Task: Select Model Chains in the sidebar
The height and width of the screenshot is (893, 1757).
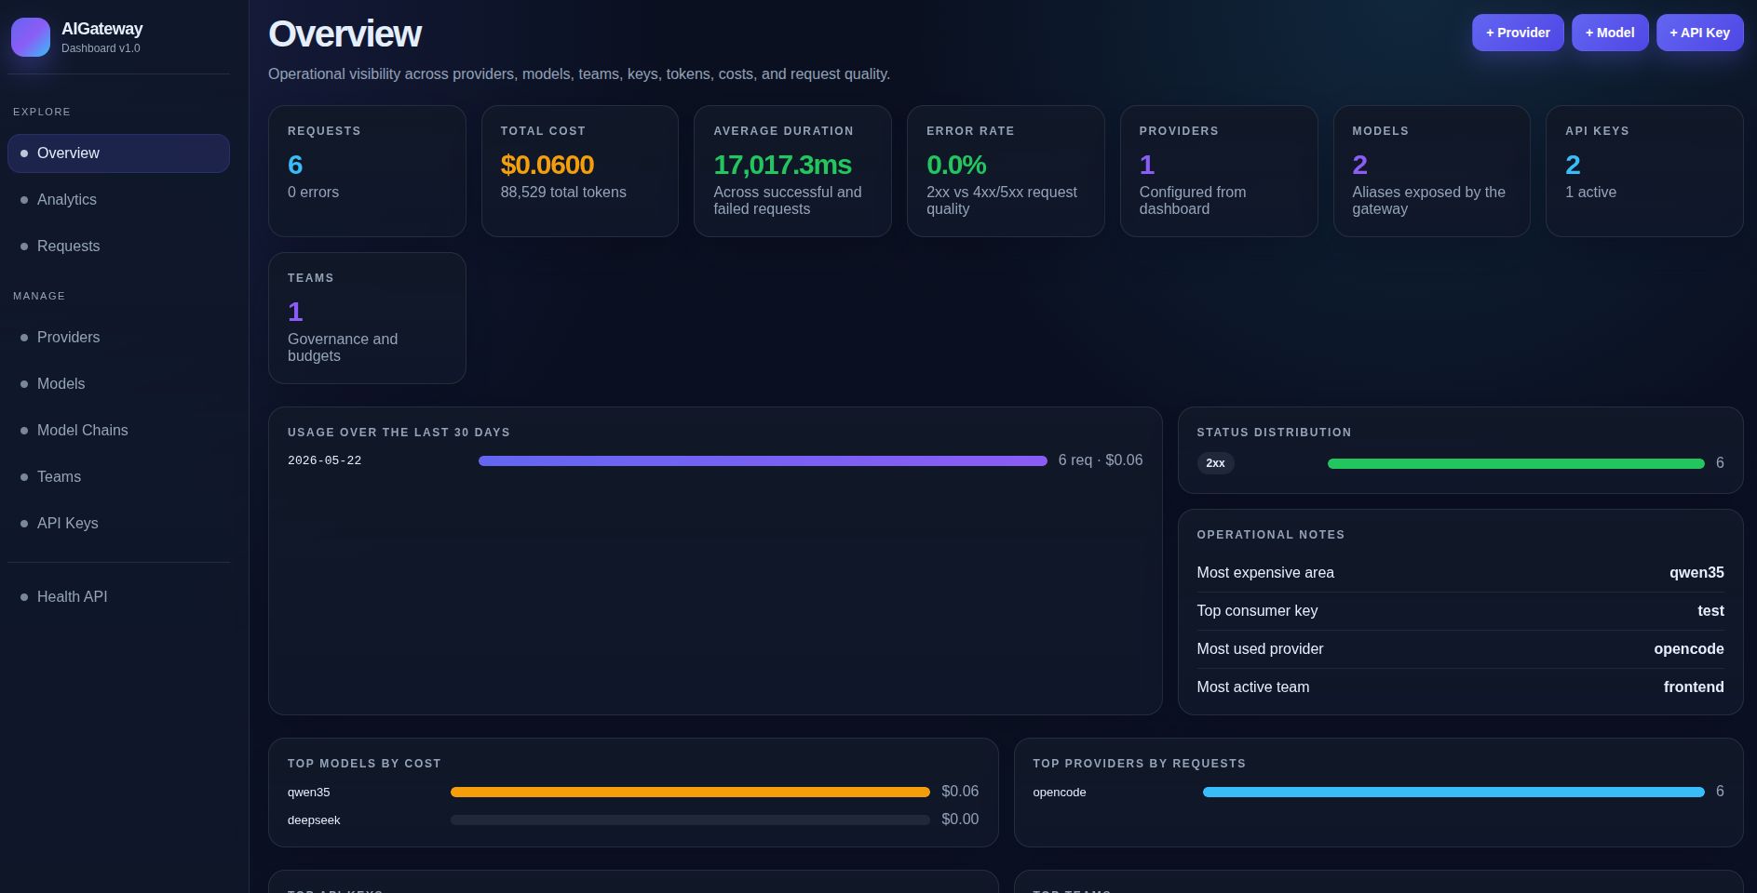Action: coord(118,431)
